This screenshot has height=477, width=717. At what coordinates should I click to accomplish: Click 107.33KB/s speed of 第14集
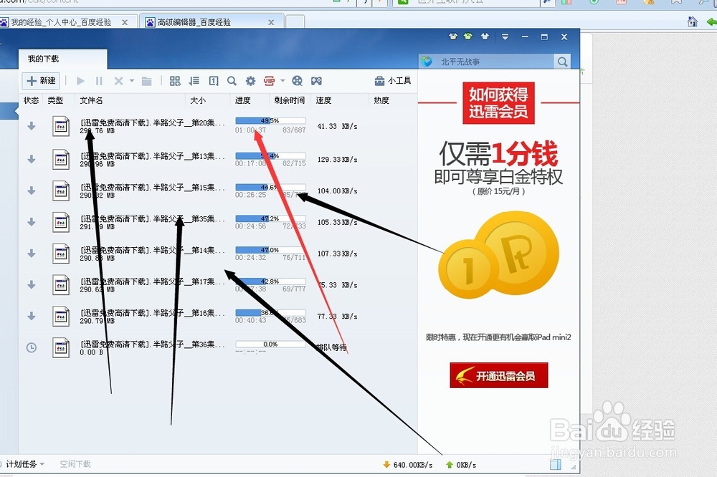[x=338, y=254]
